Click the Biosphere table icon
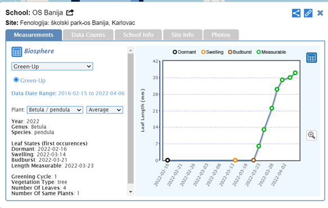The height and width of the screenshot is (208, 328). [17, 52]
